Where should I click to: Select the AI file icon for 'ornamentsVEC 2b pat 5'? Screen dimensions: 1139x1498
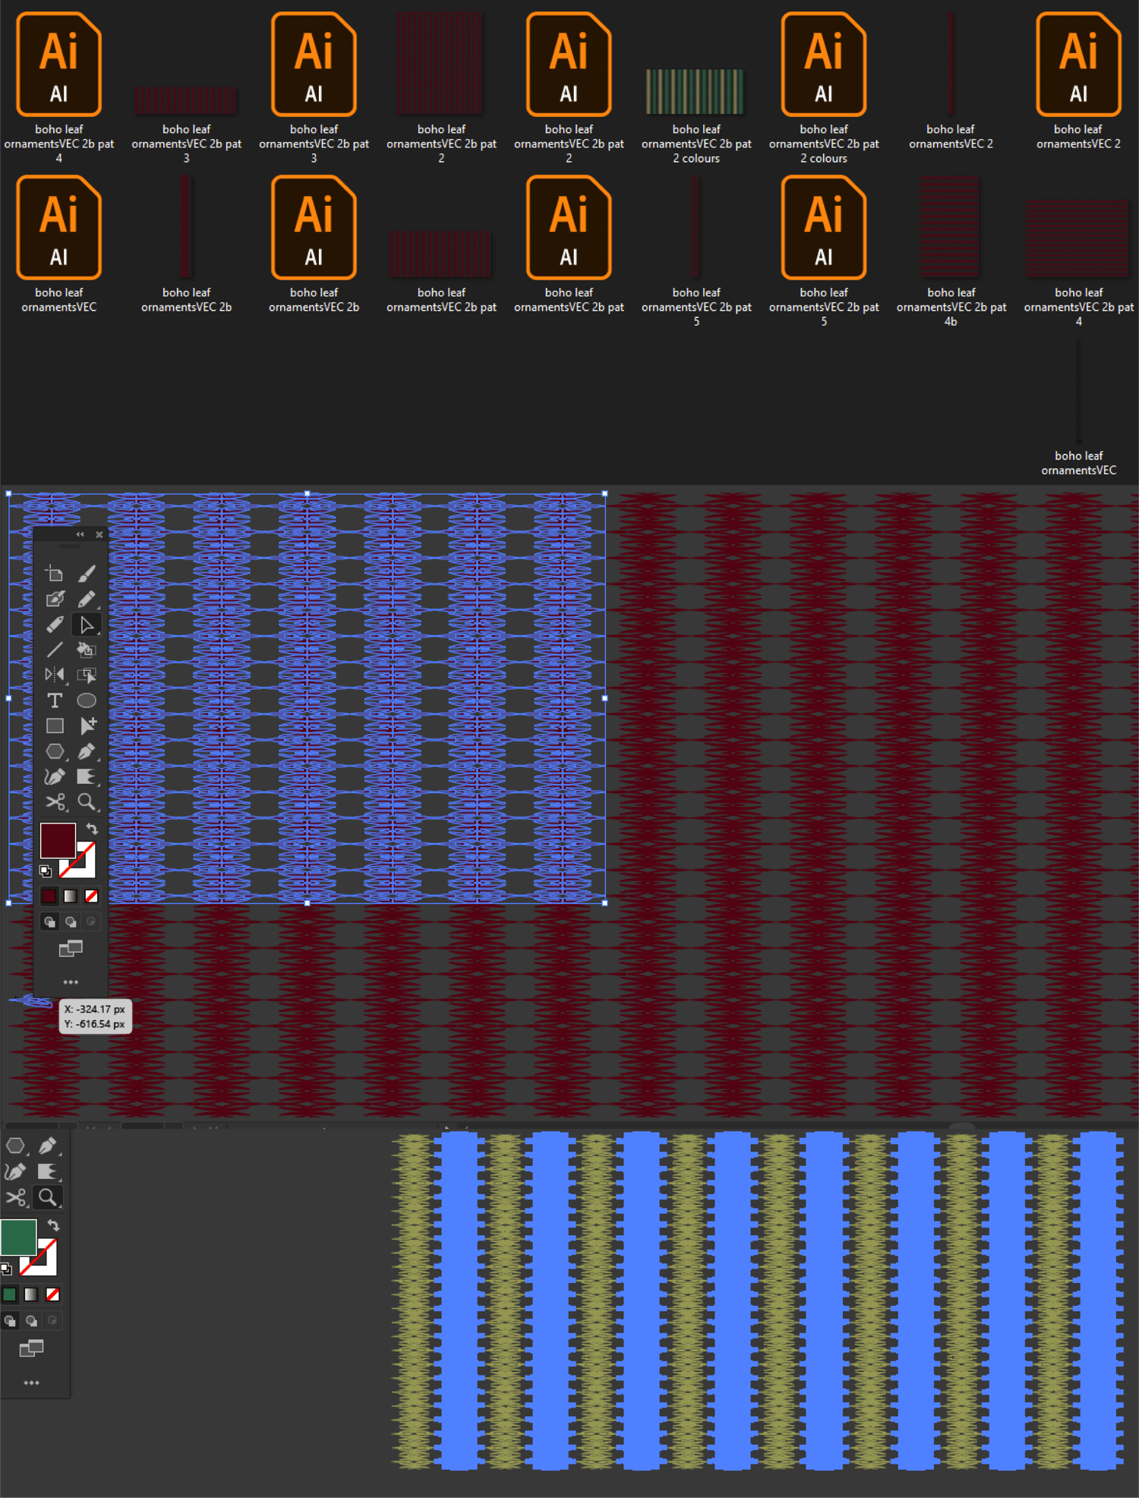tap(824, 227)
